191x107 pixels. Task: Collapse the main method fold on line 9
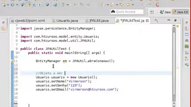19,53
